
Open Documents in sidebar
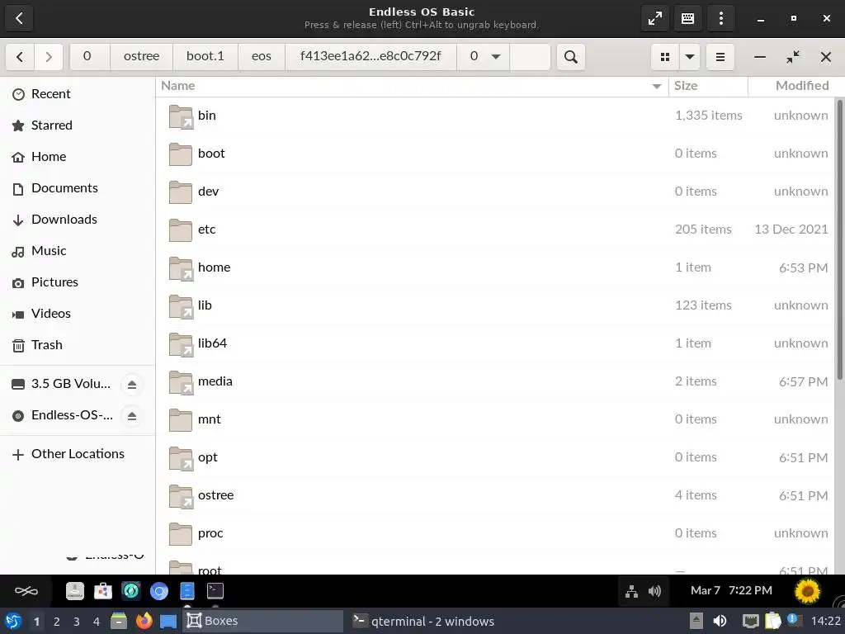pos(78,187)
